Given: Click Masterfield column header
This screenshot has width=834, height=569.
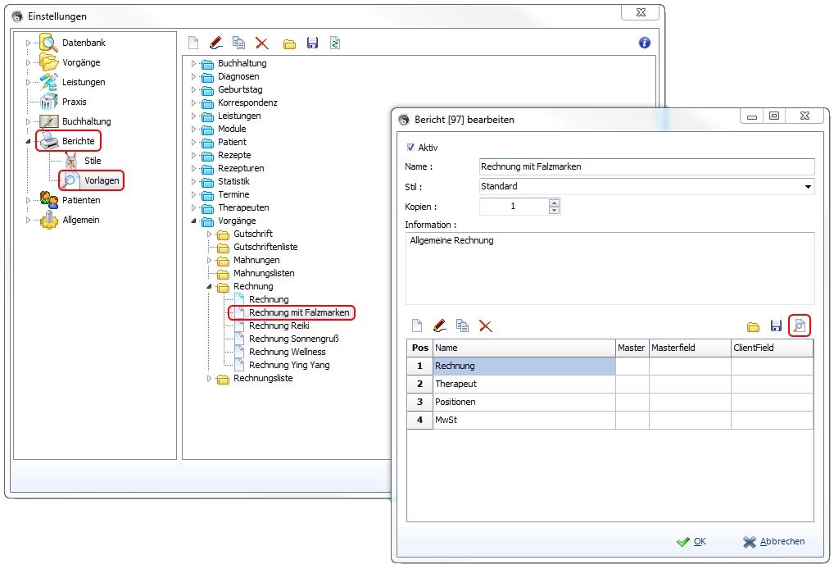Looking at the screenshot, I should coord(690,348).
